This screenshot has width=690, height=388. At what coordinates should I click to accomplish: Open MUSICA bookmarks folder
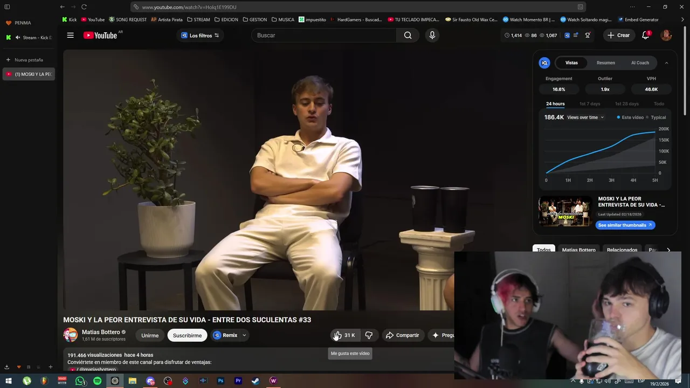click(283, 19)
